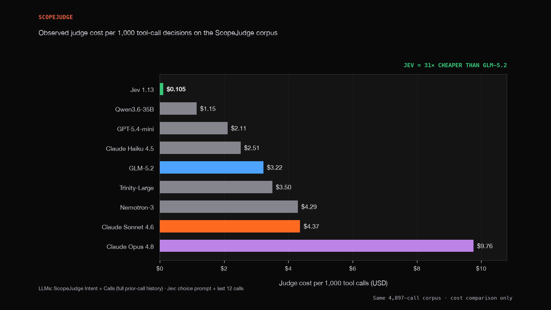Click the $6 x-axis tick label
The width and height of the screenshot is (551, 310).
coord(353,269)
